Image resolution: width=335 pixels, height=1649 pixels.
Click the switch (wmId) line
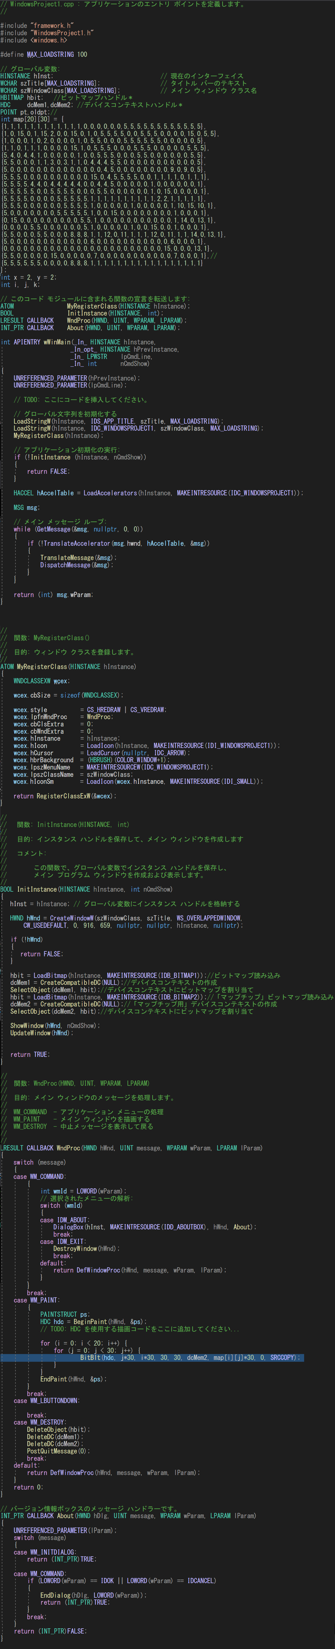(x=61, y=1205)
